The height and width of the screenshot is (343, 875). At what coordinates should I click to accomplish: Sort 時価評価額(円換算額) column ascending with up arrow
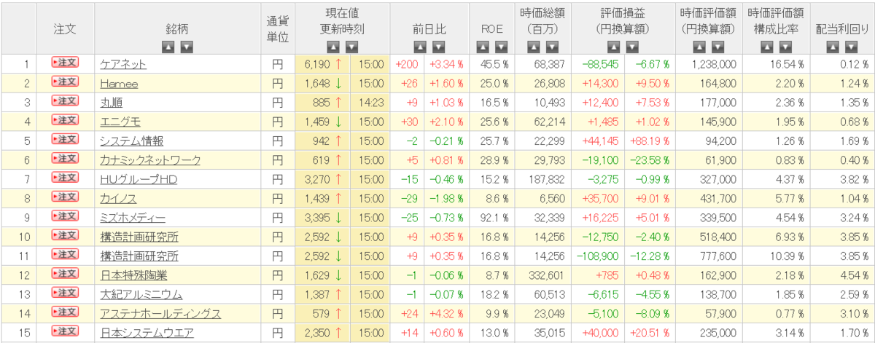coord(699,47)
